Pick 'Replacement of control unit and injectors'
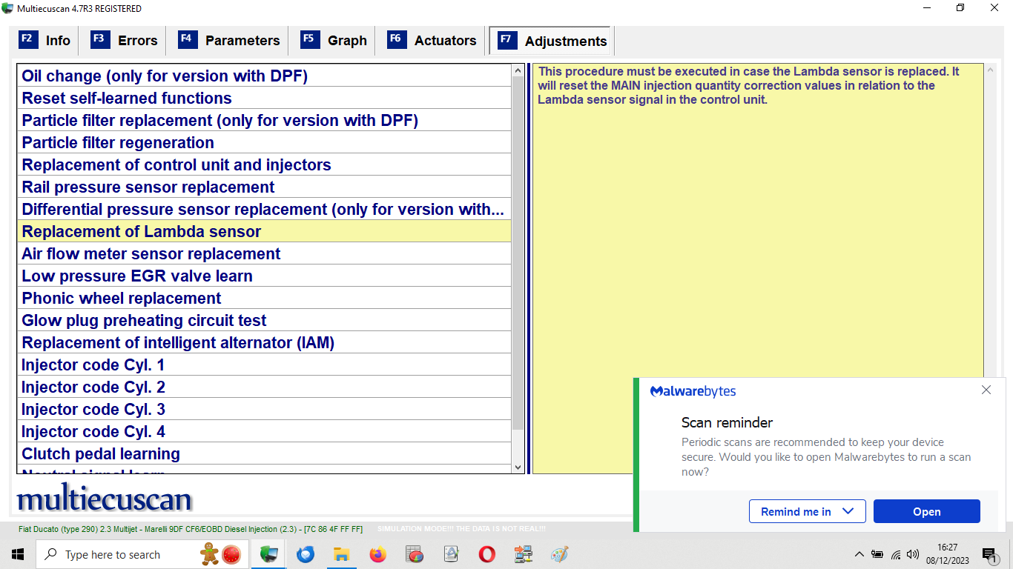This screenshot has height=569, width=1013. click(264, 164)
